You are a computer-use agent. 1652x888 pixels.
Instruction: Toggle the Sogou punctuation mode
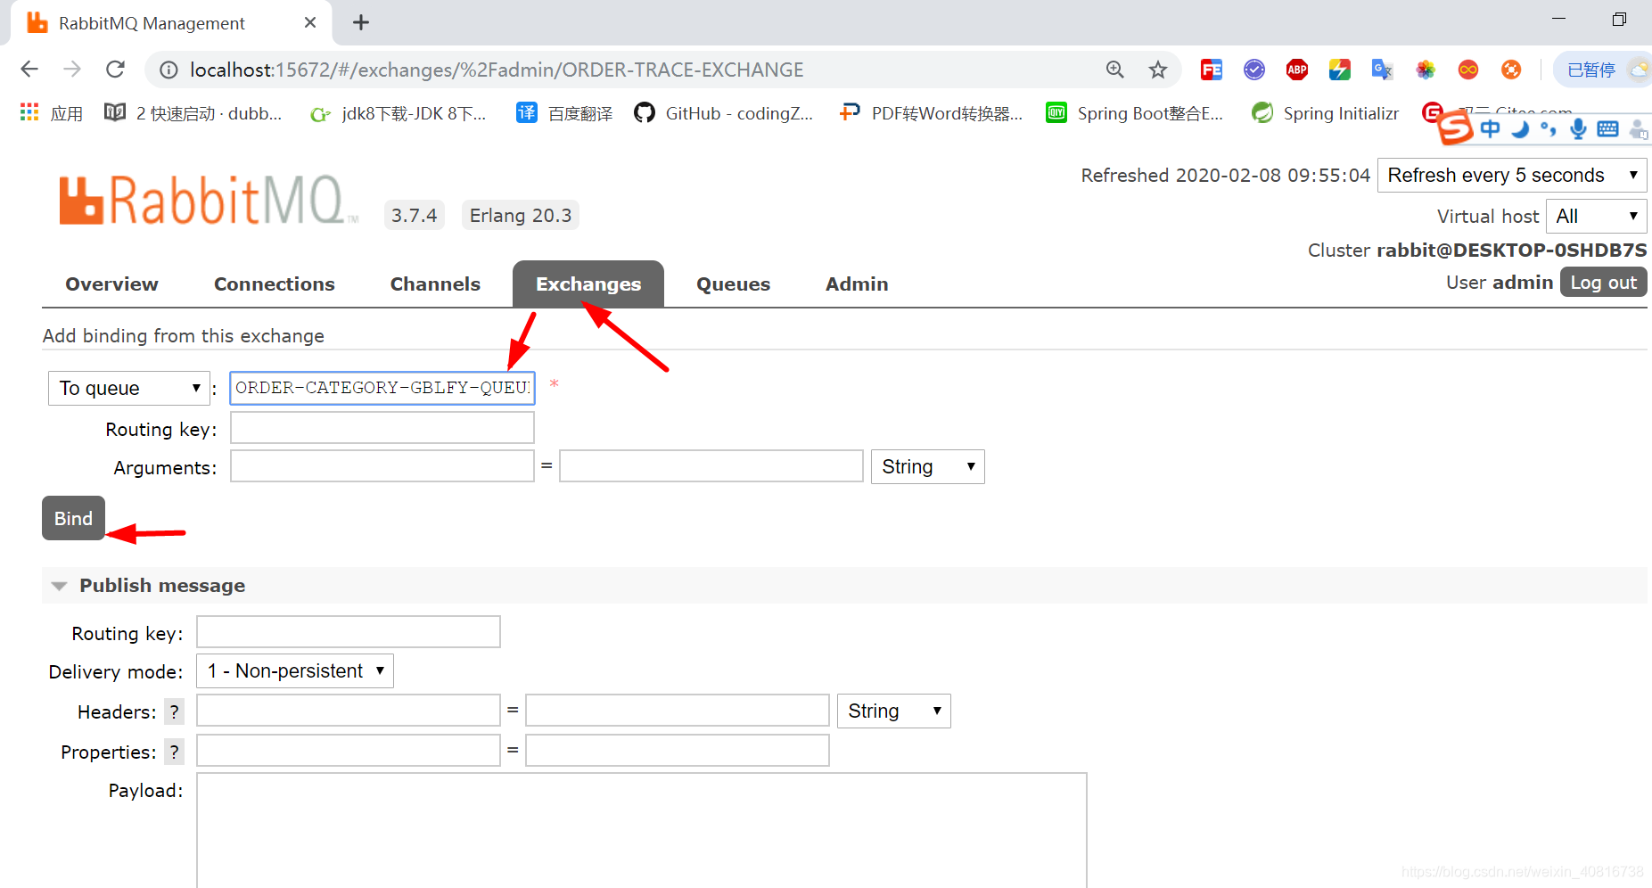(1549, 129)
